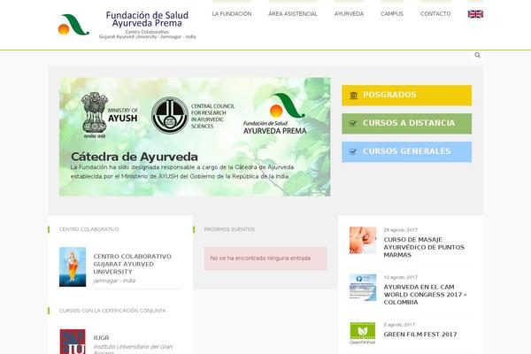Click the check icon on Cursos a Distancia
The width and height of the screenshot is (531, 354).
click(x=353, y=123)
